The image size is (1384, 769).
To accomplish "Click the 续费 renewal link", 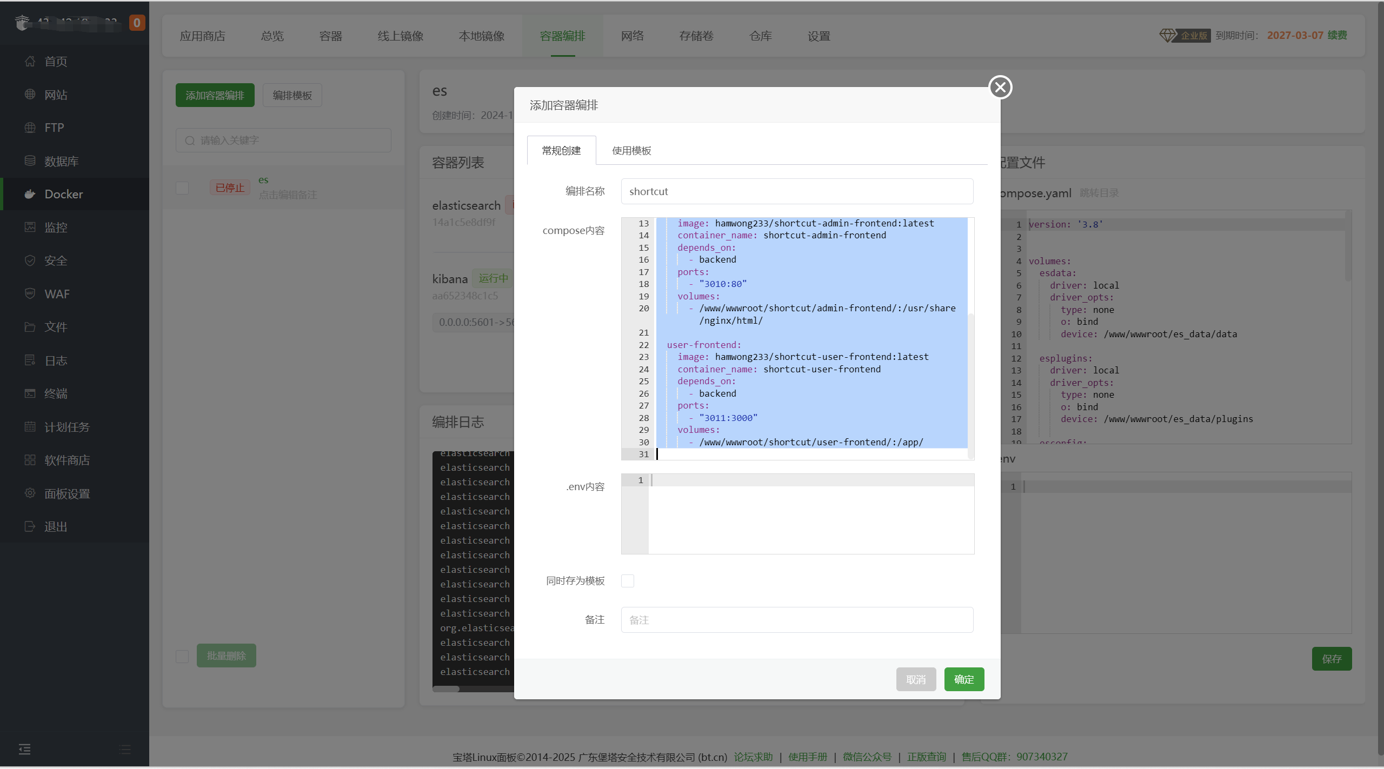I will 1338,36.
